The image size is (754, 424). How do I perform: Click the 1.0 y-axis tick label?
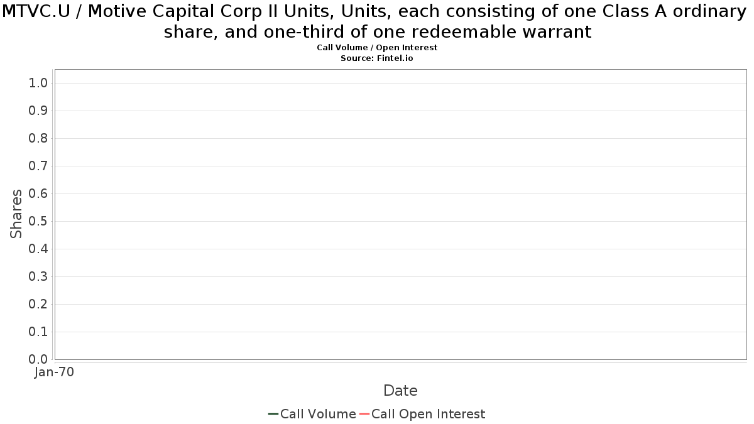tap(38, 83)
